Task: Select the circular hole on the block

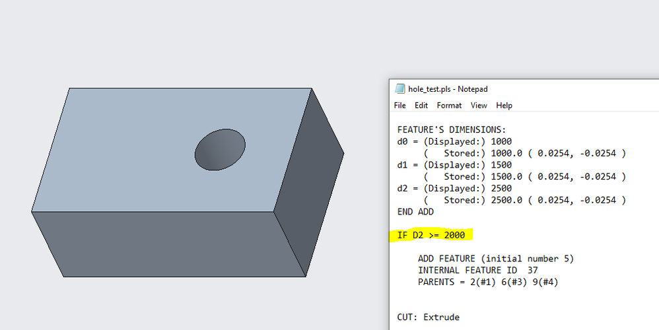Action: [x=220, y=150]
